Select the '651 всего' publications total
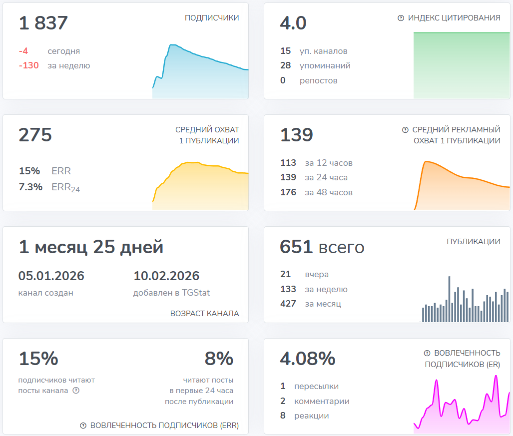This screenshot has width=513, height=436. click(322, 247)
